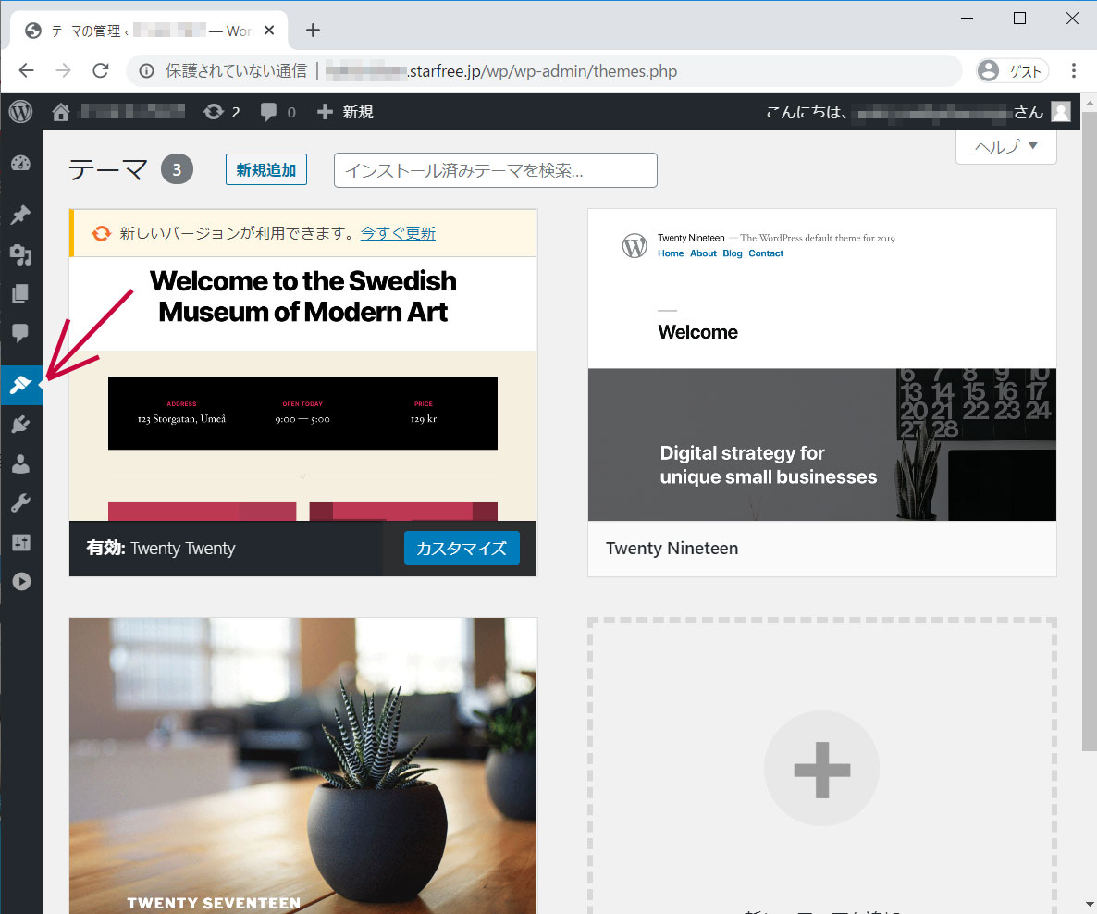Open the Twenty Seventeen theme preview
Screen dimensions: 1097x914
coord(303,766)
